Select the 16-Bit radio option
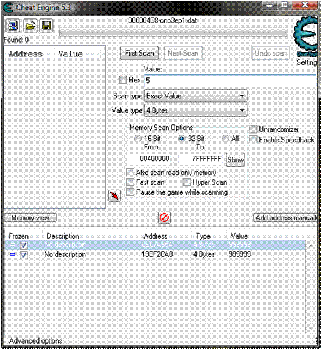Screen dimensions: 321x349 click(137, 139)
